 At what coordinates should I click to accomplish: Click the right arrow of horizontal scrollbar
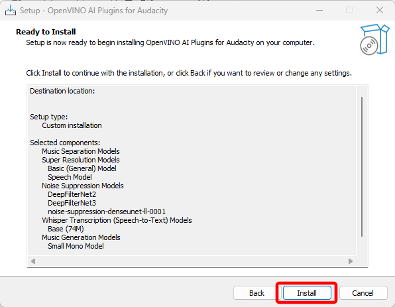(351, 261)
